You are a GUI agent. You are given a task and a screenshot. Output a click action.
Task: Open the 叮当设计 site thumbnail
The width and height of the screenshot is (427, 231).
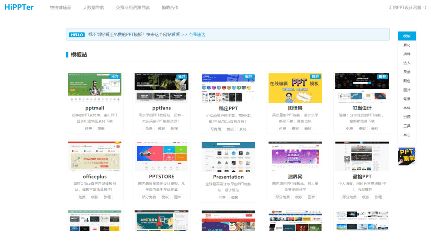[362, 88]
